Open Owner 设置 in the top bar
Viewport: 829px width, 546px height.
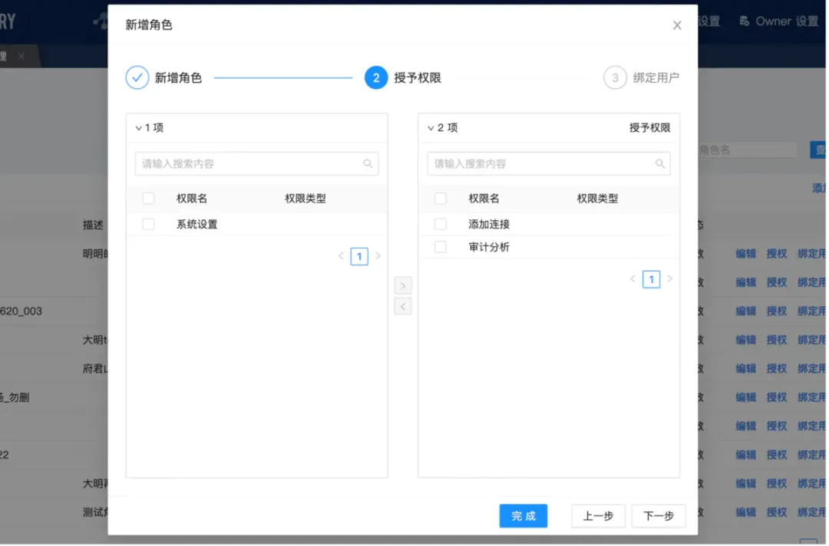(778, 21)
